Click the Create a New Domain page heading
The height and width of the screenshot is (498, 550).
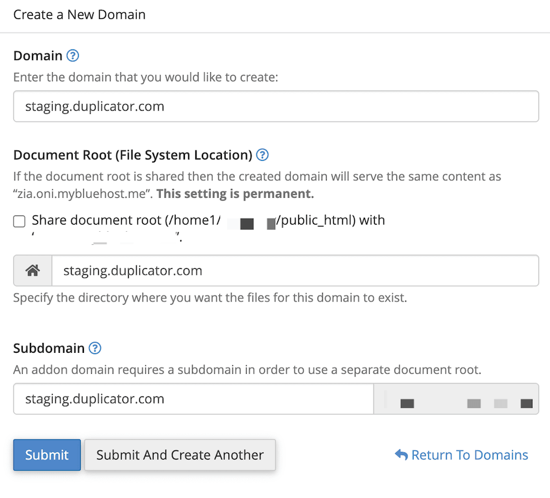(79, 14)
